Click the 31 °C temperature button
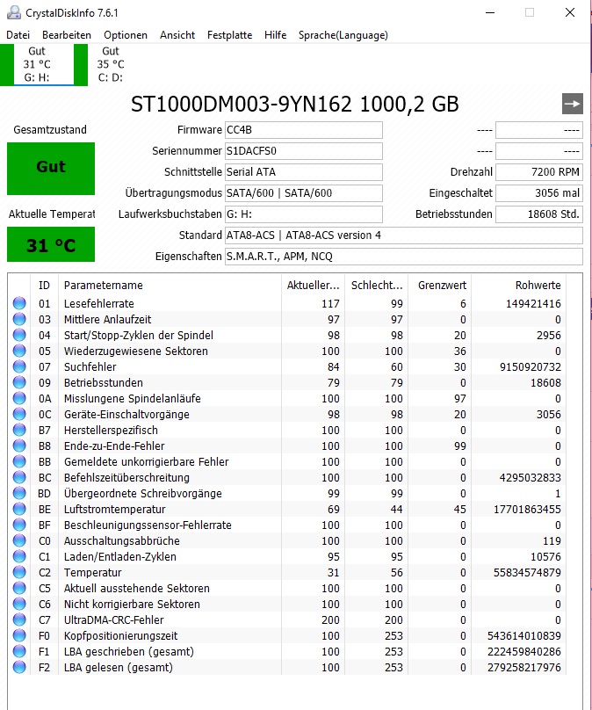This screenshot has width=592, height=710. (51, 244)
